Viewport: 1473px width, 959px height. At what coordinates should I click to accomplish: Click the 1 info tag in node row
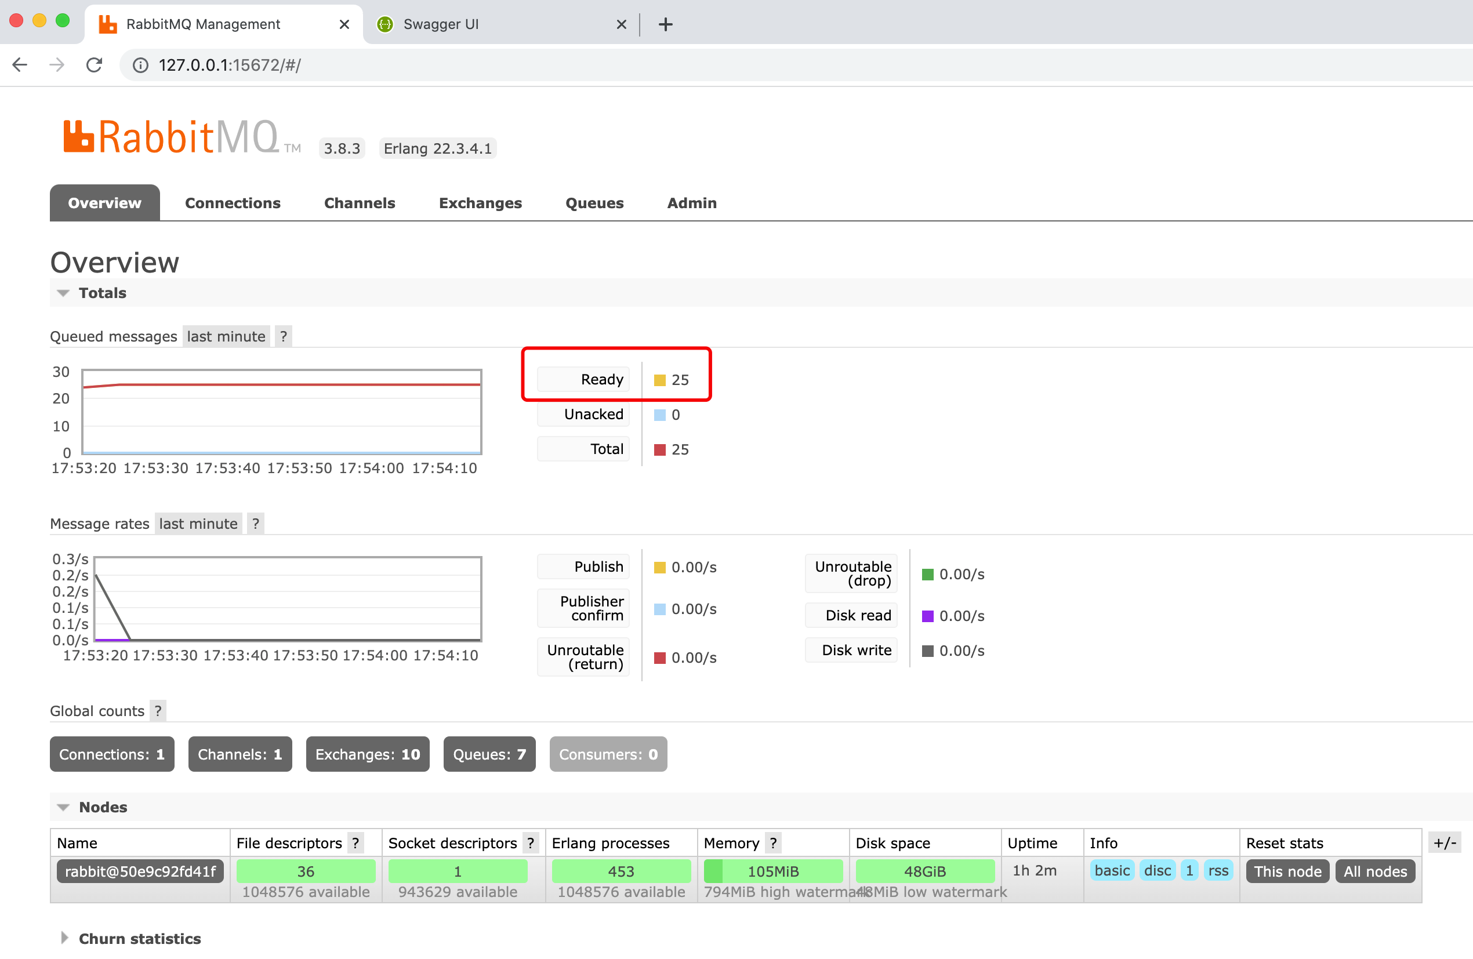1189,870
